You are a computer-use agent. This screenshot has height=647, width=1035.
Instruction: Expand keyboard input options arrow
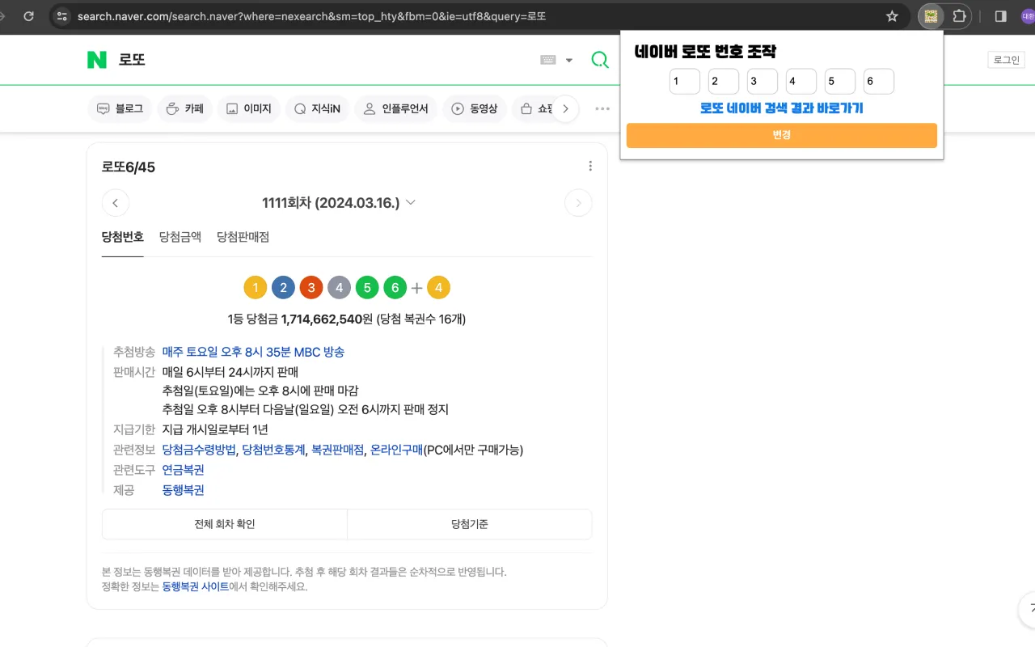569,60
